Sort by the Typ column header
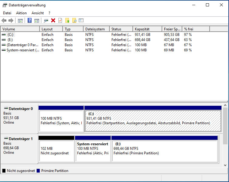 pyautogui.click(x=73, y=29)
